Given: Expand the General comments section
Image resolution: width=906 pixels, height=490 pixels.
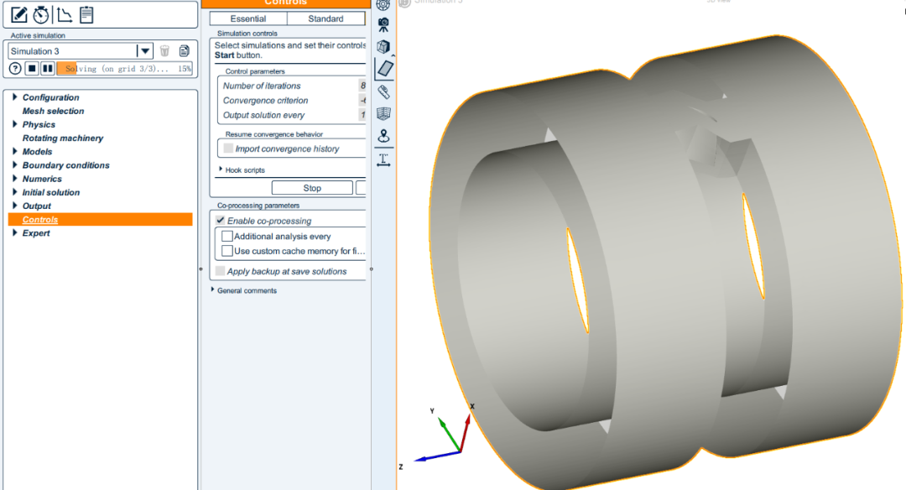Looking at the screenshot, I should point(212,290).
